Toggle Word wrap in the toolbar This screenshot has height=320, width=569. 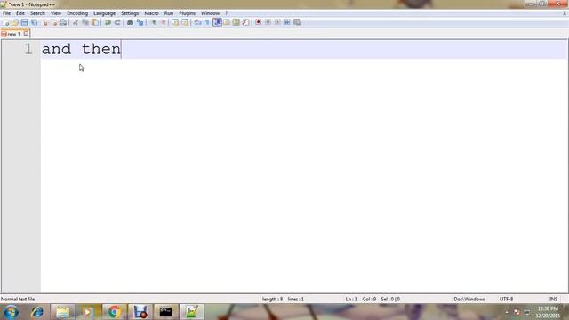(x=197, y=22)
